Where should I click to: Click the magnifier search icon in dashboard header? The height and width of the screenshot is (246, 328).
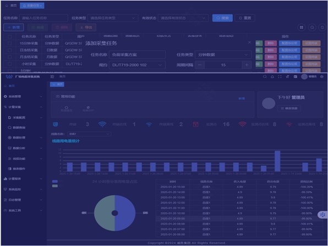pyautogui.click(x=265, y=76)
